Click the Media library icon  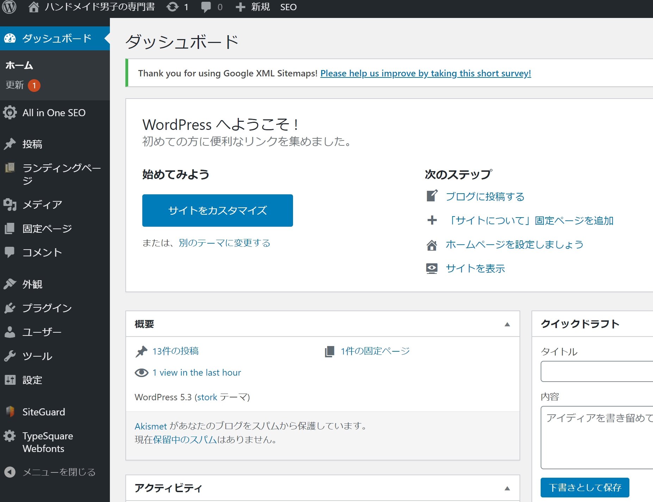pyautogui.click(x=10, y=204)
